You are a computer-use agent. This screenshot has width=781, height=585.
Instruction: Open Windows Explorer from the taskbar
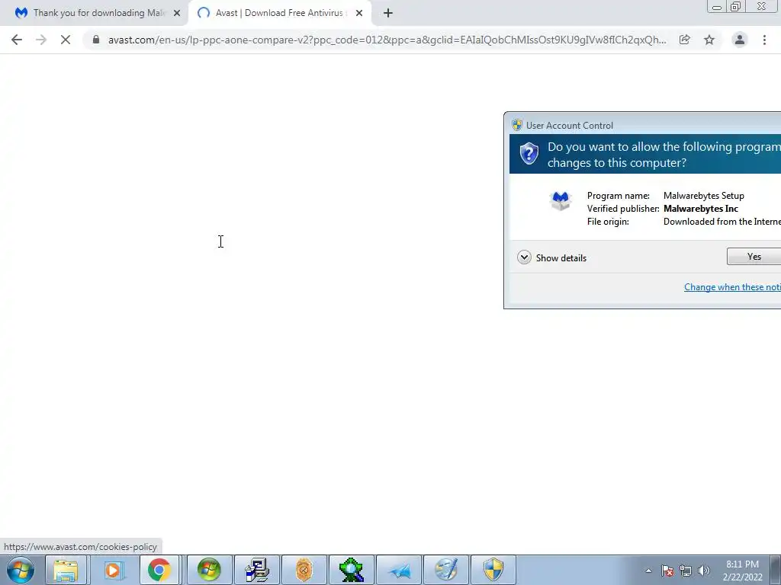[66, 570]
